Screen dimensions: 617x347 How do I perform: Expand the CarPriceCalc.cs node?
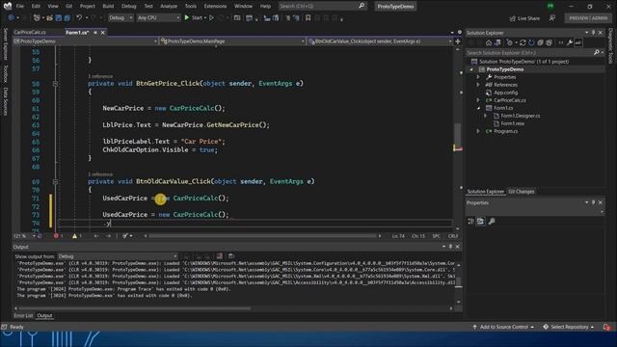tap(478, 100)
